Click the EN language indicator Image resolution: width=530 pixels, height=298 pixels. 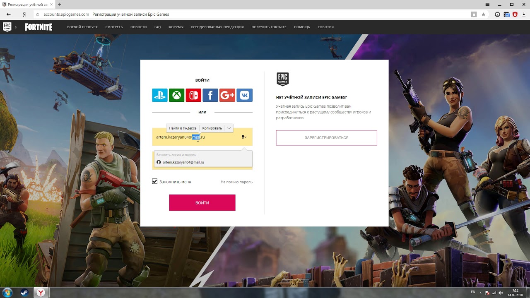pos(473,292)
